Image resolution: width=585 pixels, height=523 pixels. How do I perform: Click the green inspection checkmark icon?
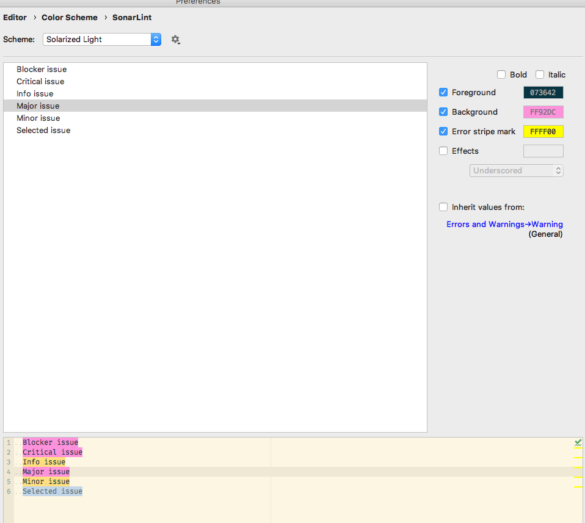tap(578, 443)
